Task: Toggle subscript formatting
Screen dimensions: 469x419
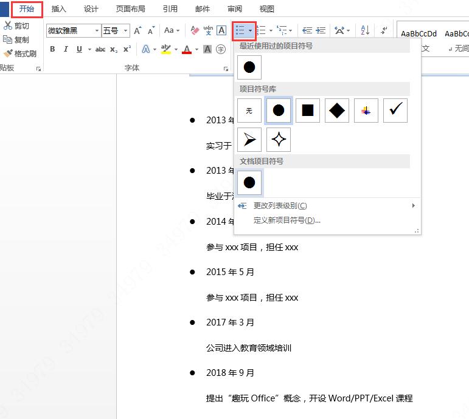Action: [x=114, y=49]
